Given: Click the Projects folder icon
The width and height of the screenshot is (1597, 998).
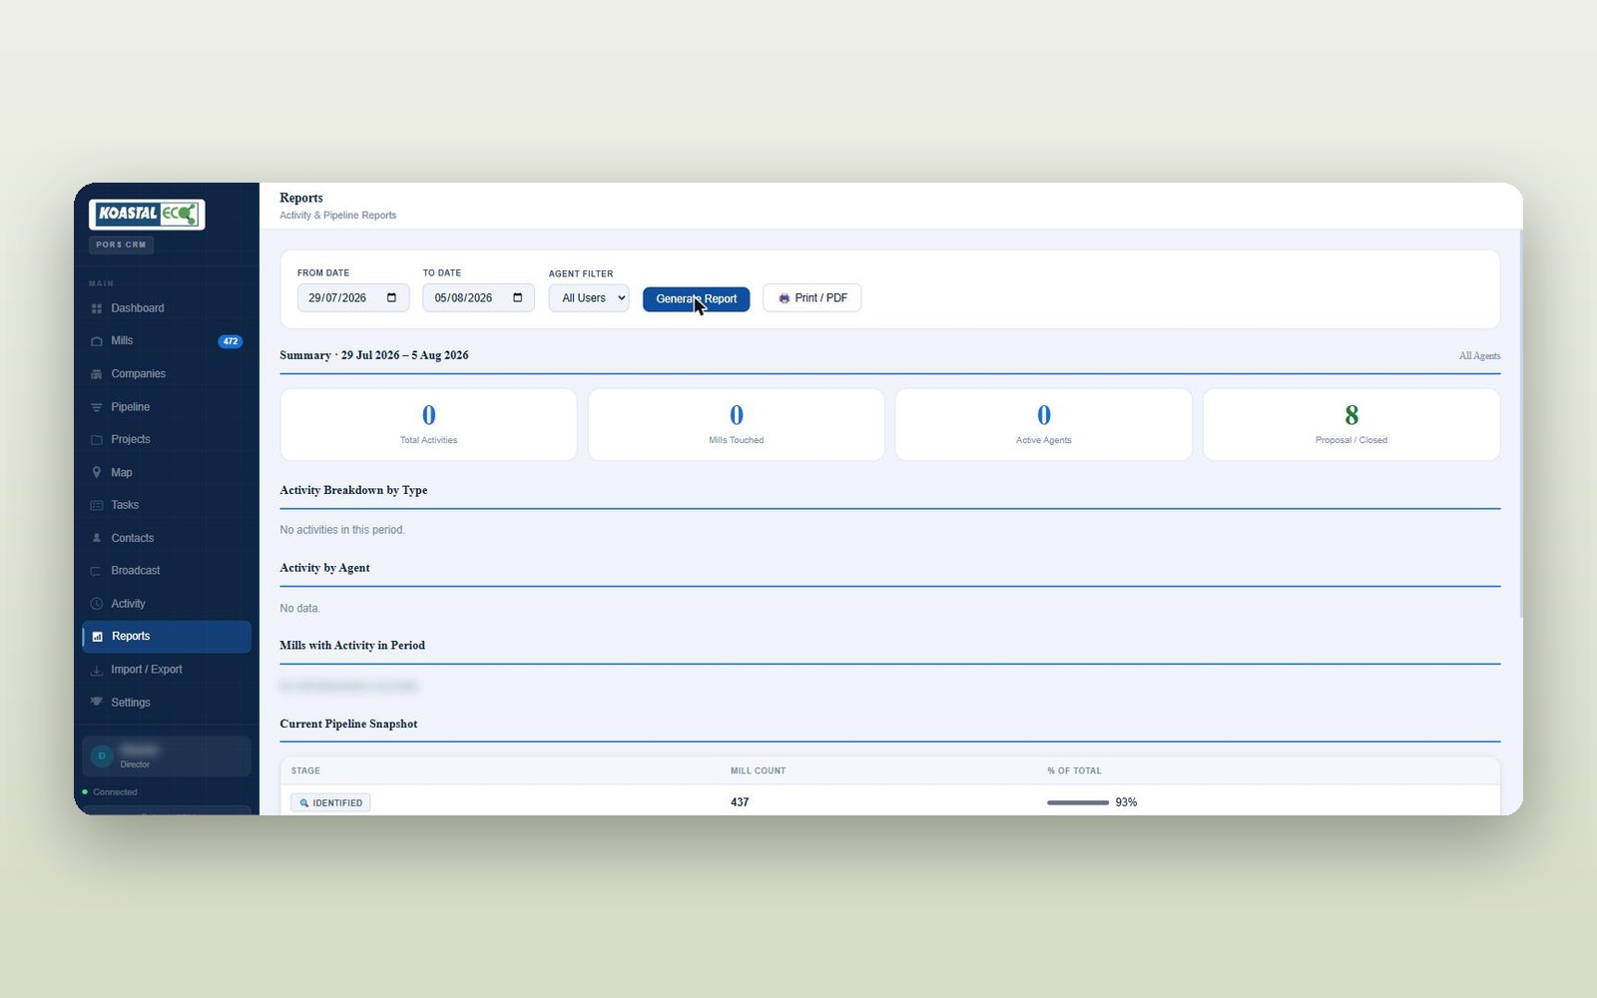Looking at the screenshot, I should point(97,439).
